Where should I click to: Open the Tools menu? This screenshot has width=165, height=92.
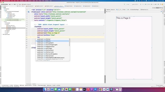(x=40, y=1)
